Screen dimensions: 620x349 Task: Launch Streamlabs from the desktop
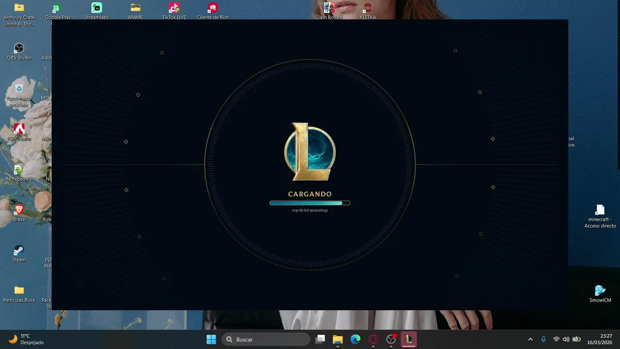tap(96, 11)
